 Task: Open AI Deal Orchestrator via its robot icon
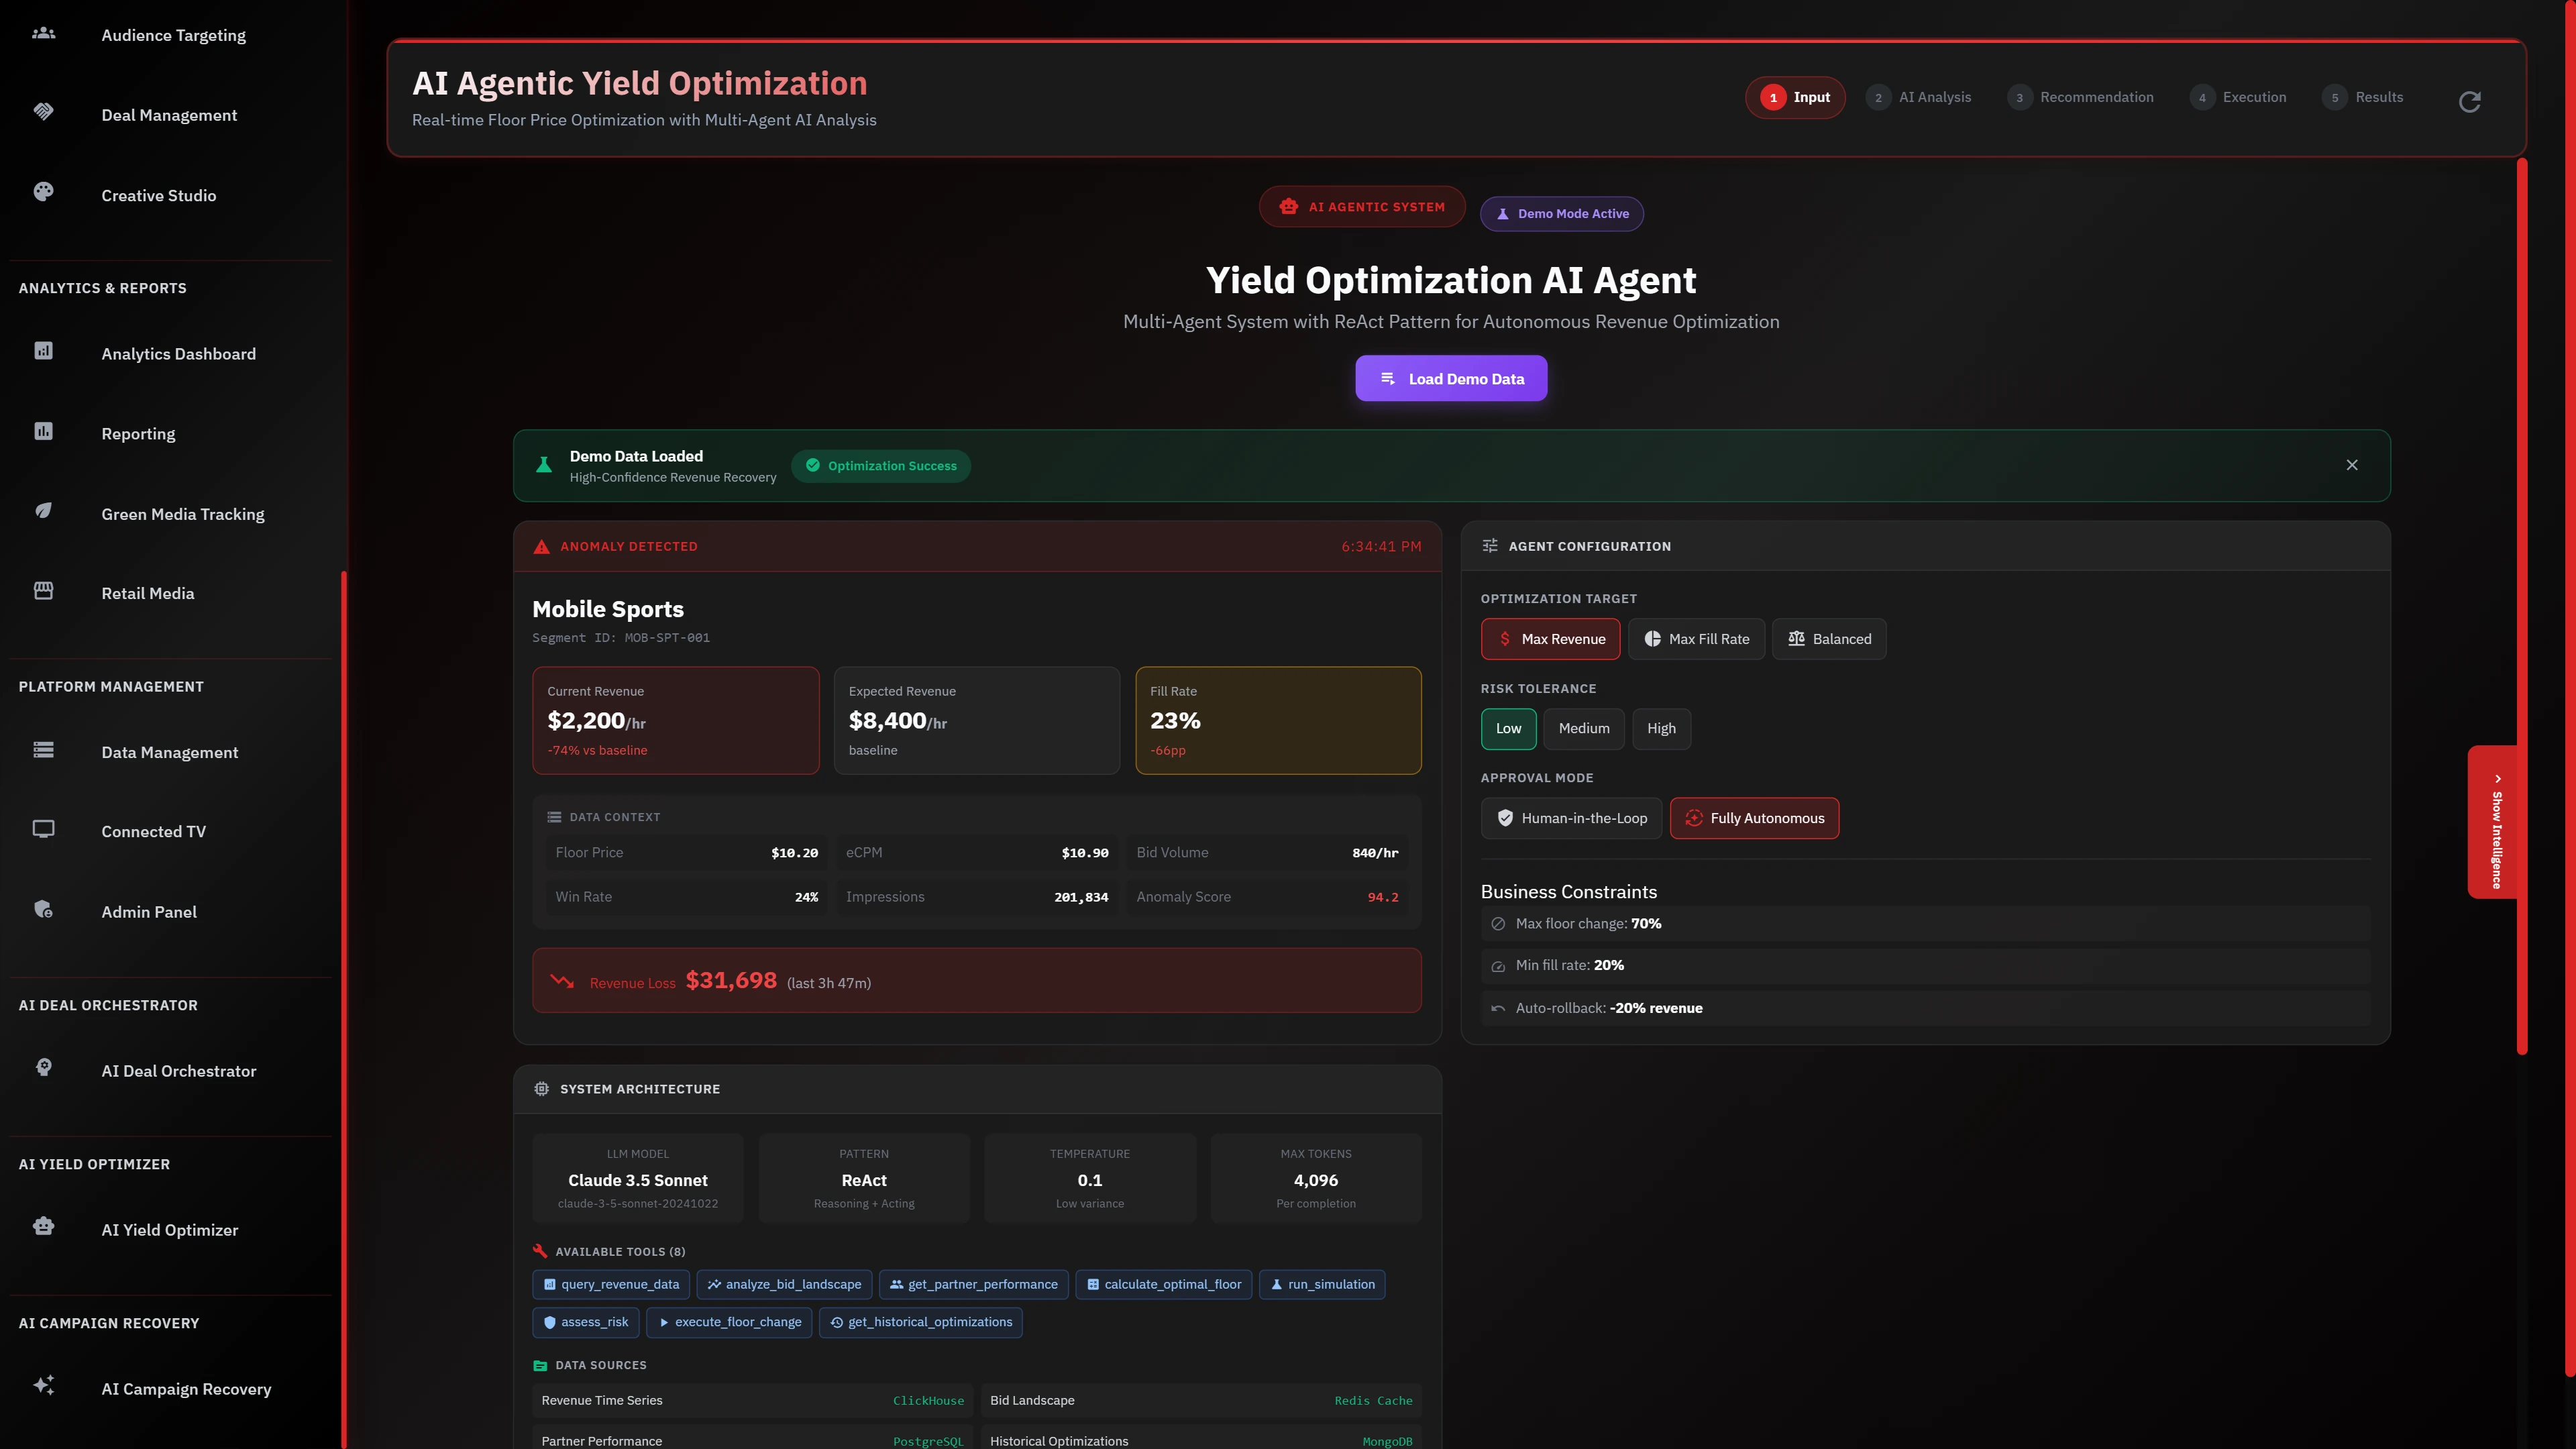[43, 1067]
